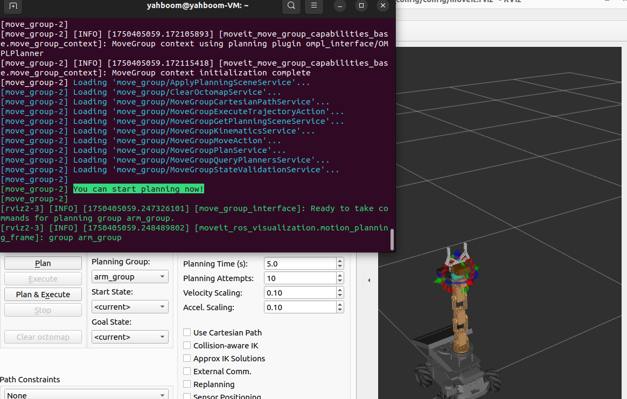Click the 'Planning Group:' label
The height and width of the screenshot is (399, 627).
click(x=121, y=262)
